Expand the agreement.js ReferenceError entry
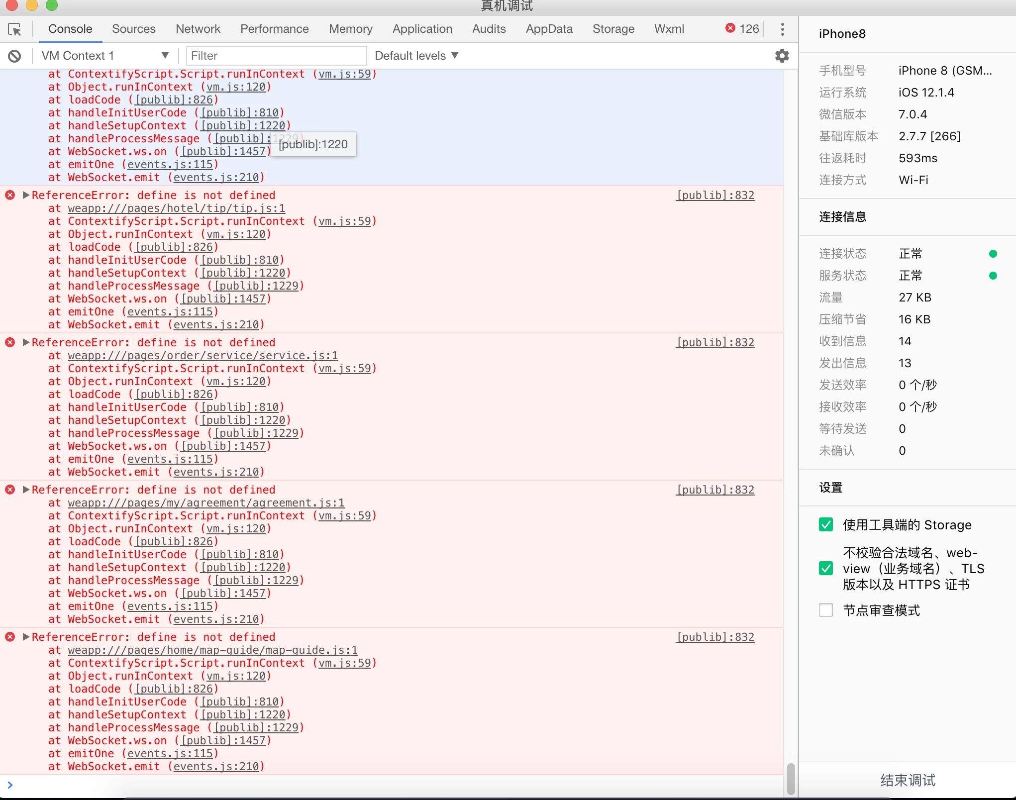 tap(26, 490)
